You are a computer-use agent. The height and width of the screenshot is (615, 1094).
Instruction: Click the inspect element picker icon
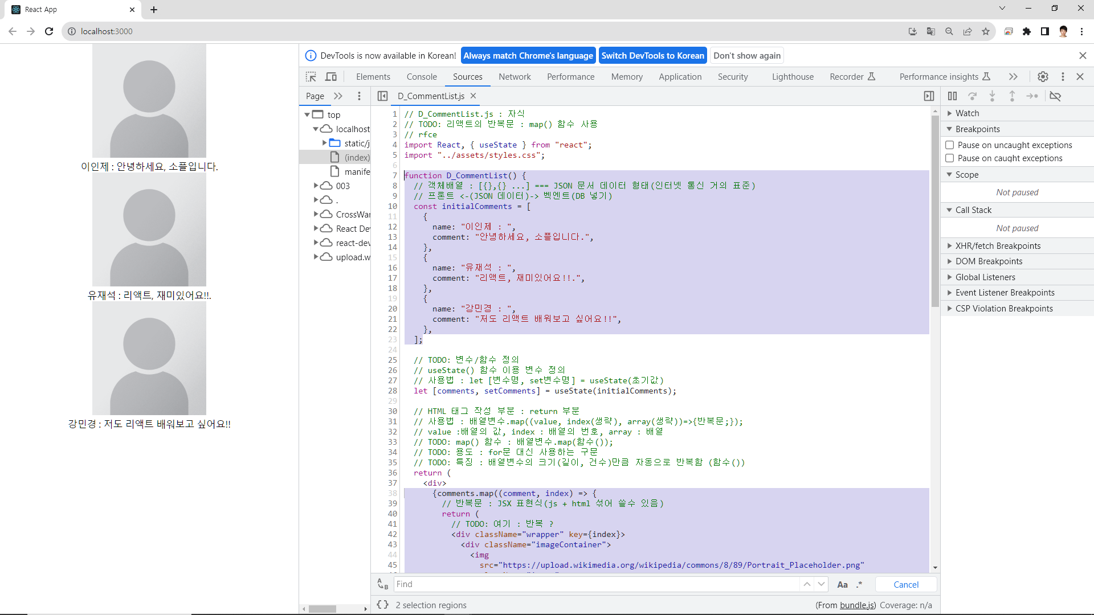pyautogui.click(x=311, y=77)
